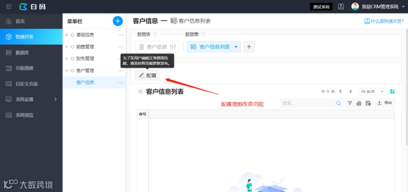Image resolution: width=408 pixels, height=192 pixels.
Task: Open more options for 基础信息
Action: point(120,35)
